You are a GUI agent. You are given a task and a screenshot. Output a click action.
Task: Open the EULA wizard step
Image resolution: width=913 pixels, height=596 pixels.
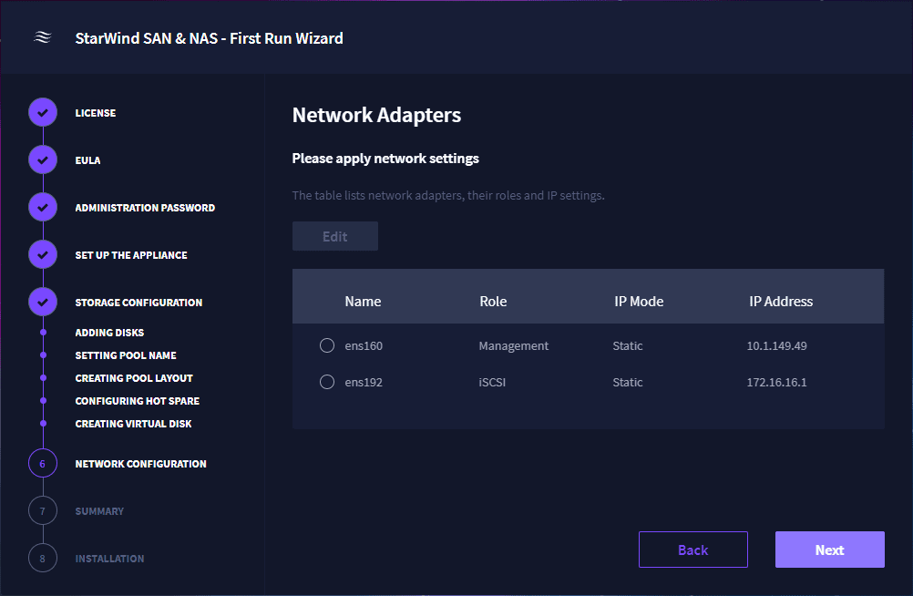click(87, 160)
